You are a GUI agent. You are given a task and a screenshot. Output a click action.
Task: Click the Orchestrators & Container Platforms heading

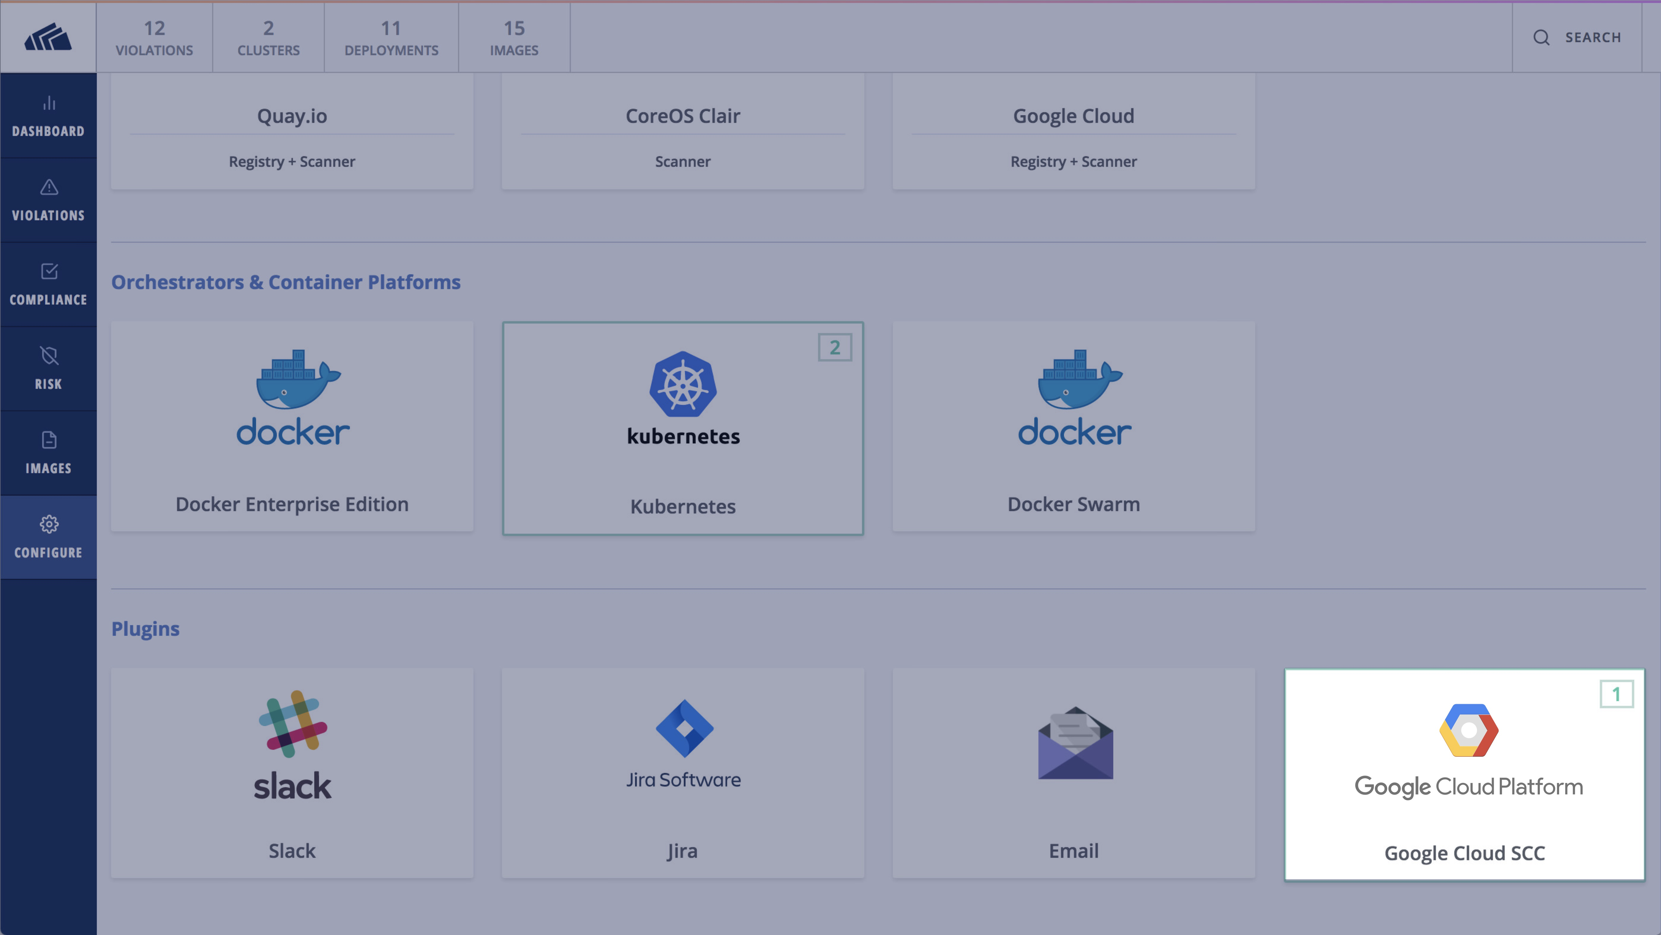click(286, 282)
